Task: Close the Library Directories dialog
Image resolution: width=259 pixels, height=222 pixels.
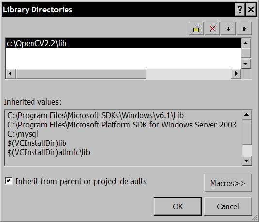Action: 251,9
